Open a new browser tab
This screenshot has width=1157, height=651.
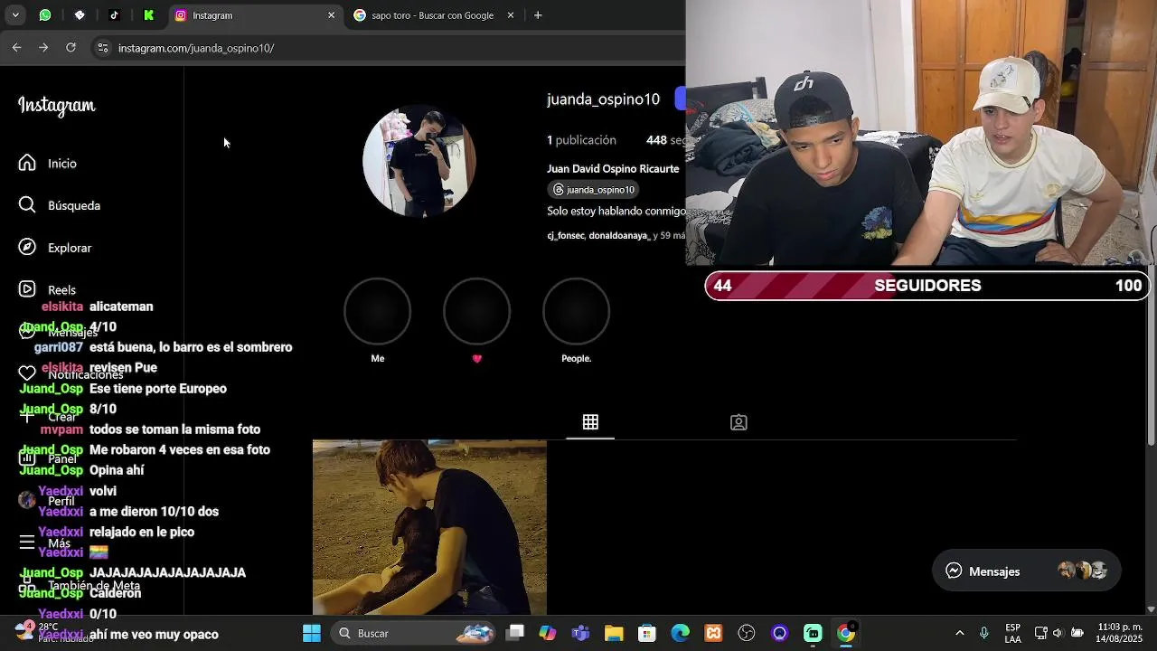[x=538, y=15]
